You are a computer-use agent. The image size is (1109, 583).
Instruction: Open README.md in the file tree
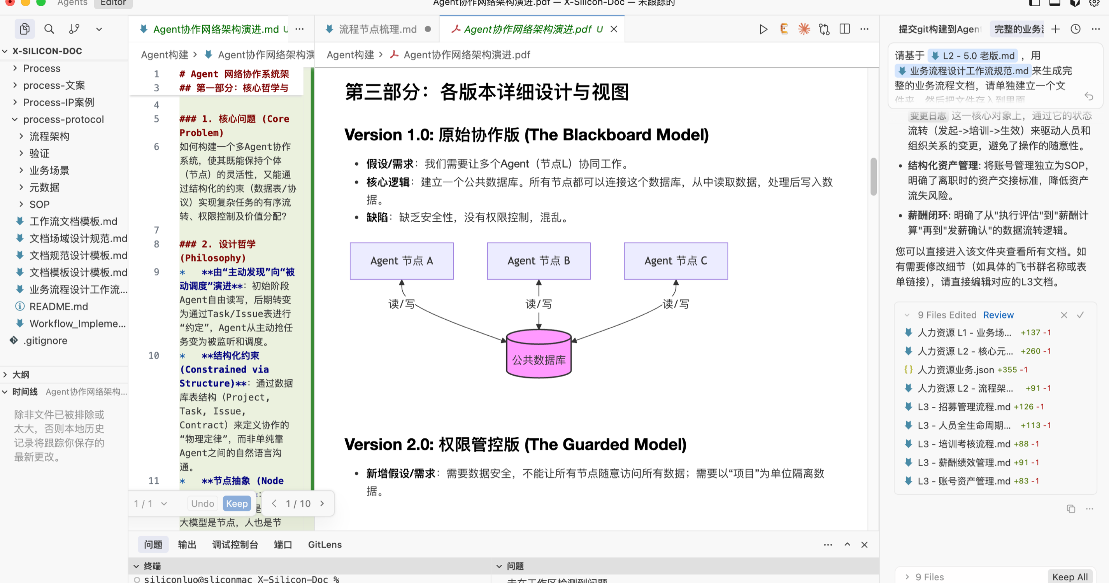58,306
